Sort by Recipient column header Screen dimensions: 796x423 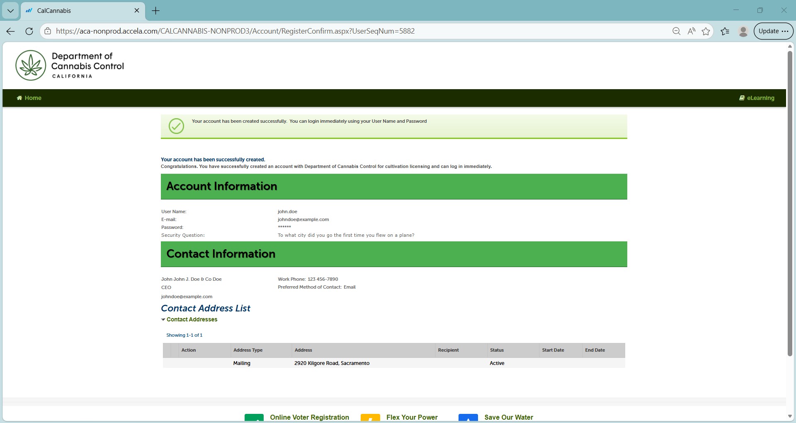(x=449, y=350)
